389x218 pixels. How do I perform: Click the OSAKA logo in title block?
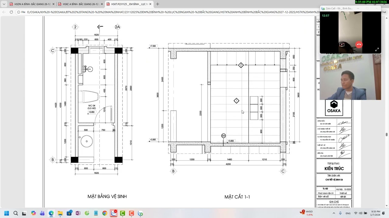(x=334, y=107)
